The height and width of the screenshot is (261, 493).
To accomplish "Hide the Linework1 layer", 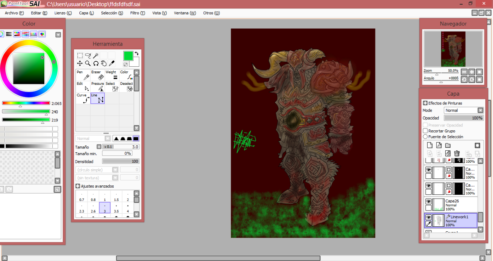I will (428, 217).
